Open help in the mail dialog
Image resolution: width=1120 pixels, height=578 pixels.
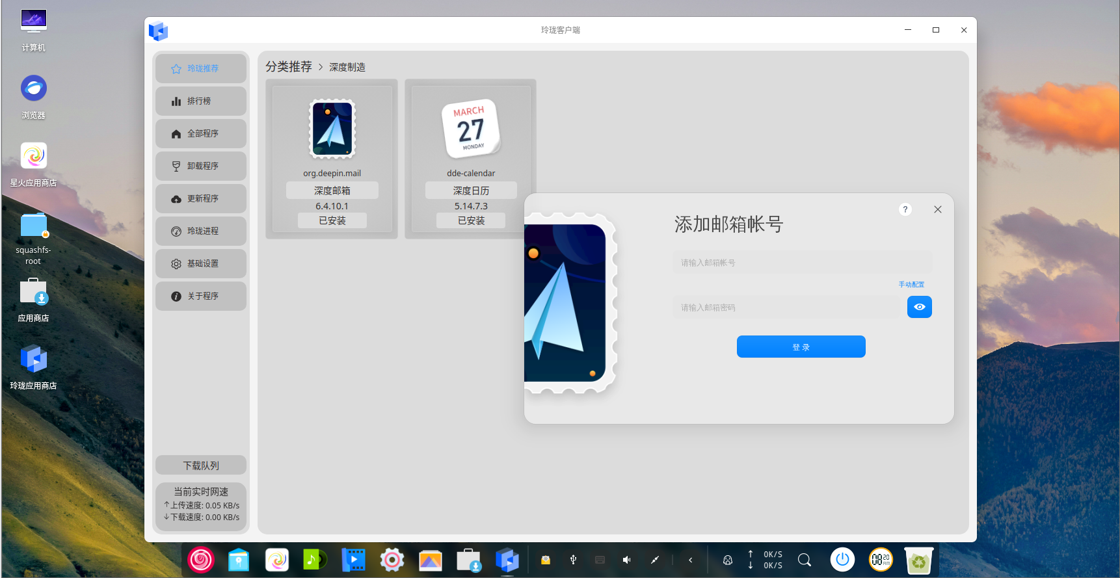coord(905,209)
